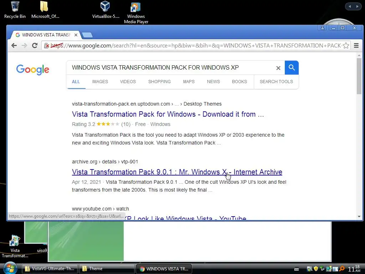Open SEARCH TOOLS options

pos(276,82)
